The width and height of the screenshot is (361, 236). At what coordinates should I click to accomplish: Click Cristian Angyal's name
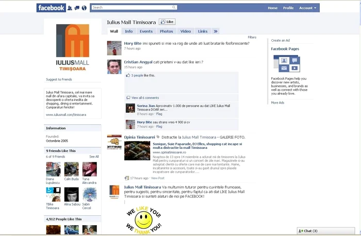(x=138, y=62)
